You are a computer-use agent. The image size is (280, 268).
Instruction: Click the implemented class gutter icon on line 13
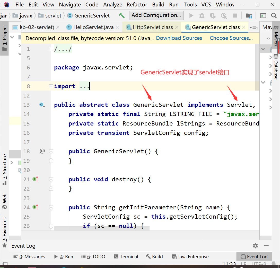(x=42, y=105)
